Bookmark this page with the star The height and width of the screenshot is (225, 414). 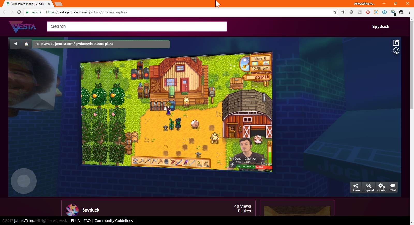click(x=335, y=12)
